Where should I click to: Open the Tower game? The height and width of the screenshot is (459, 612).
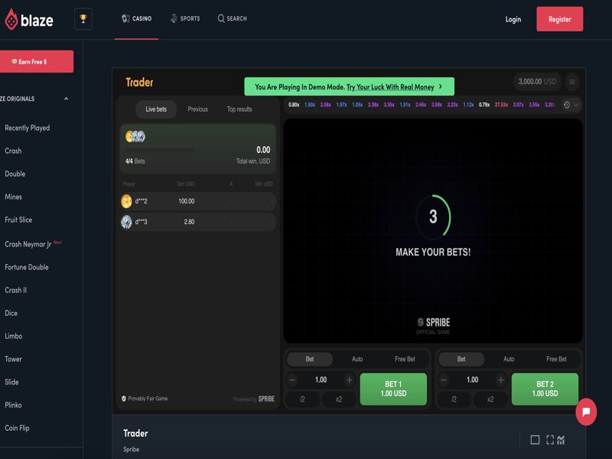click(x=13, y=359)
